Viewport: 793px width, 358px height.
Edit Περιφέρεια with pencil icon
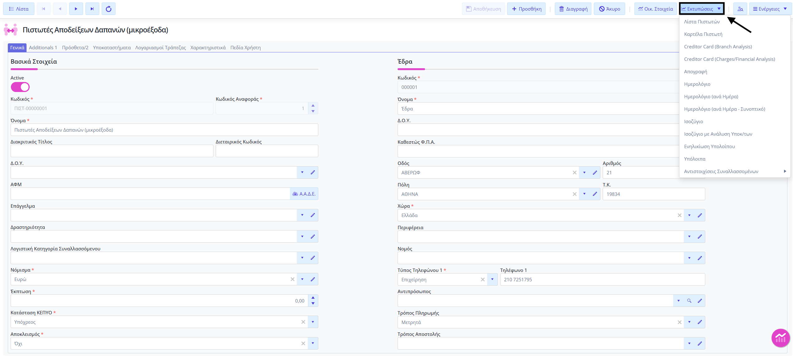pos(700,237)
